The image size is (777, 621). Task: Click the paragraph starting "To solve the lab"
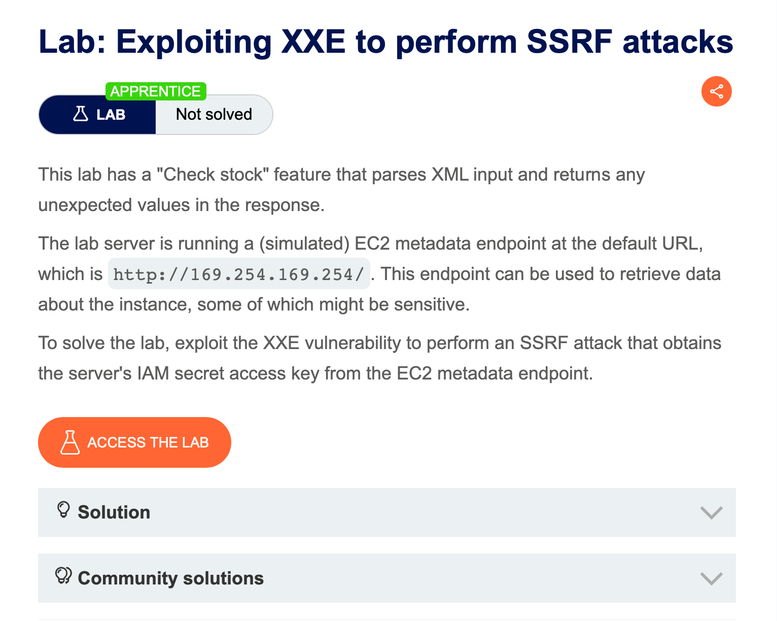tap(379, 343)
